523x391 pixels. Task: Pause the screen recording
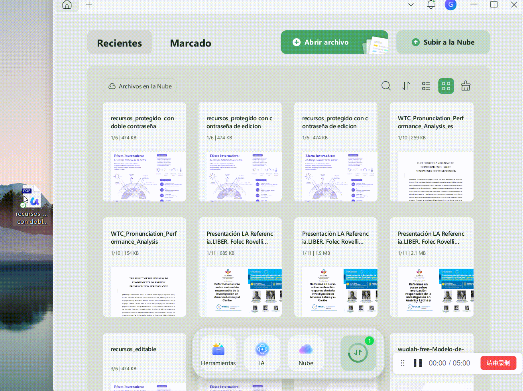(418, 363)
